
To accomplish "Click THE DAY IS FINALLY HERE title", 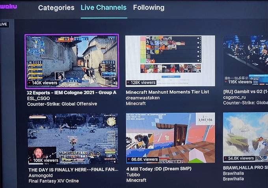I will (x=73, y=170).
